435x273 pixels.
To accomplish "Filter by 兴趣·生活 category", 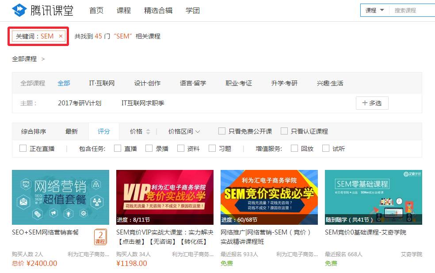I will [x=330, y=83].
